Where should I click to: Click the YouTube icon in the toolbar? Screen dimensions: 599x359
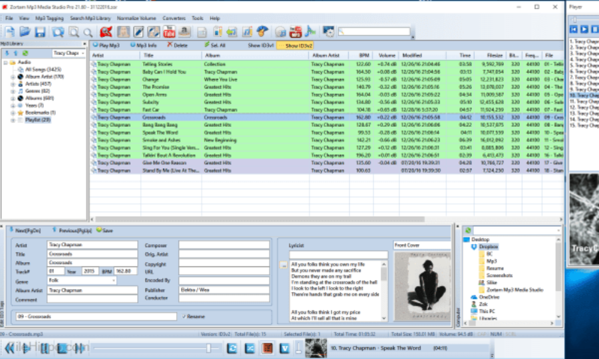169,32
